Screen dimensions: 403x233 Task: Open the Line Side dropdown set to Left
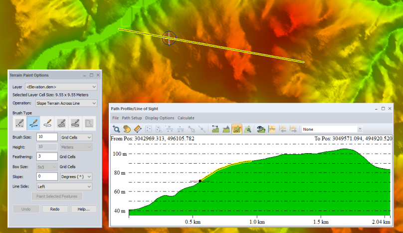[64, 186]
